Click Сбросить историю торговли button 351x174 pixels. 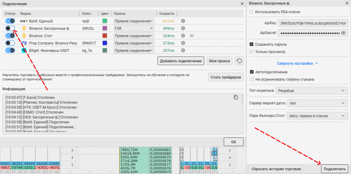(x=276, y=169)
